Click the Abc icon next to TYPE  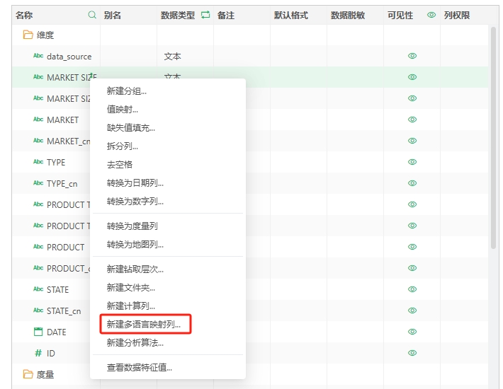(38, 162)
